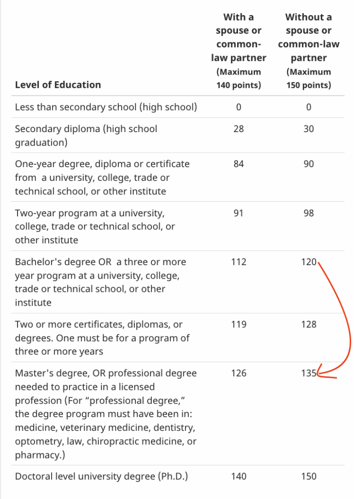Click the 150 points value in the Ph.D. row
The image size is (354, 499).
click(309, 476)
